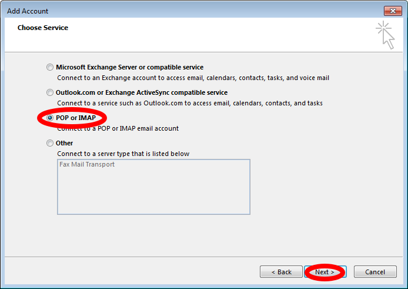This screenshot has width=408, height=289.
Task: Click the Next button
Action: coord(325,272)
